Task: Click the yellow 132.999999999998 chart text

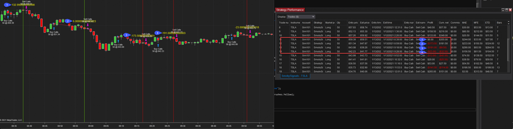Action: tap(23, 5)
